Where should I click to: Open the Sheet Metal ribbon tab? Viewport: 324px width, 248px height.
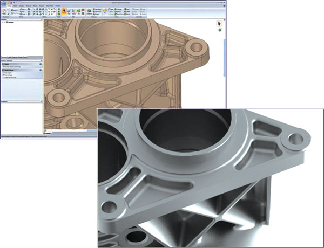(50, 6)
